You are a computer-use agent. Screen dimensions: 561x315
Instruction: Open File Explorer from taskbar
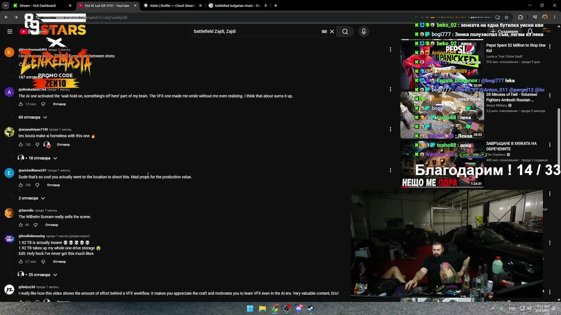coord(262,308)
